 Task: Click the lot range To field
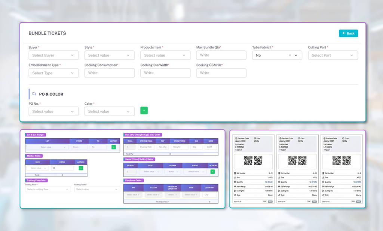98,147
